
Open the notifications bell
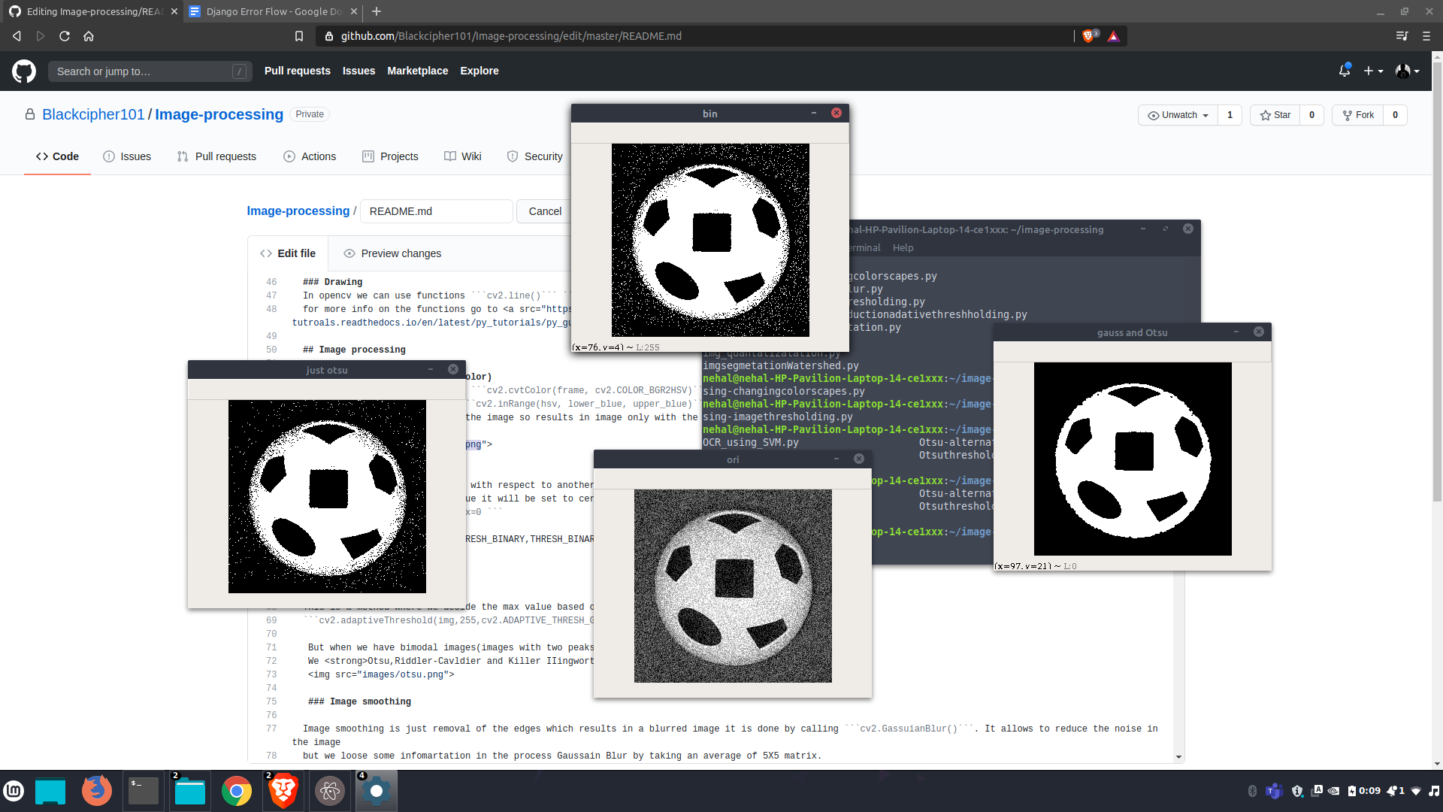click(1344, 71)
